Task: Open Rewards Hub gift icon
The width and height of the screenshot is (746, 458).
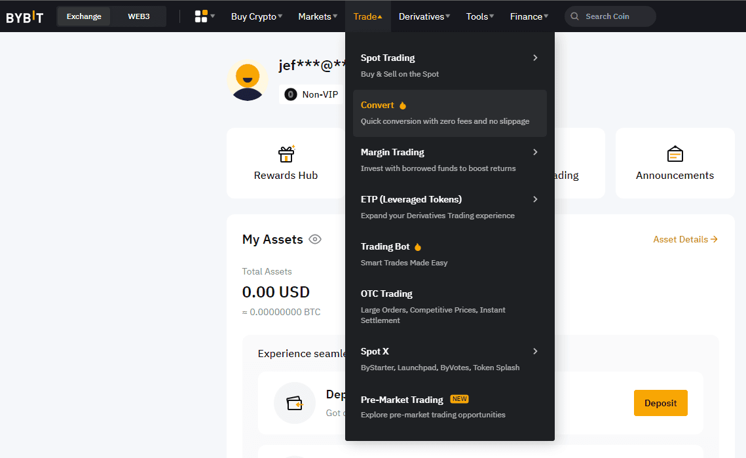Action: coord(286,154)
